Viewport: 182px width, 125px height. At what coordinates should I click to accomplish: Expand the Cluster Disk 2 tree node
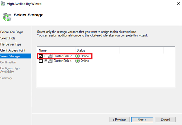pos(46,56)
